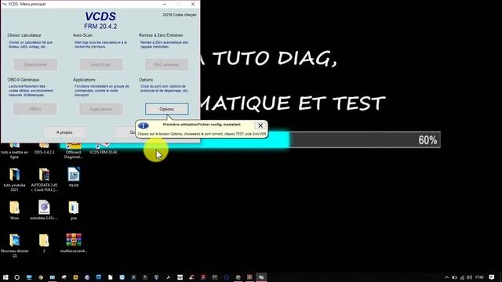Select the VCDS FRM 20.04 desktop shortcut

103,149
